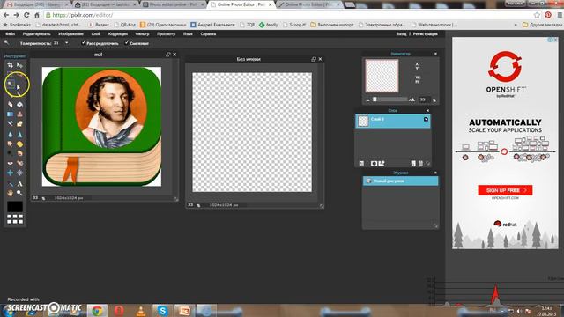Image resolution: width=564 pixels, height=317 pixels.
Task: Select the Bloat tool
Action: (x=10, y=173)
